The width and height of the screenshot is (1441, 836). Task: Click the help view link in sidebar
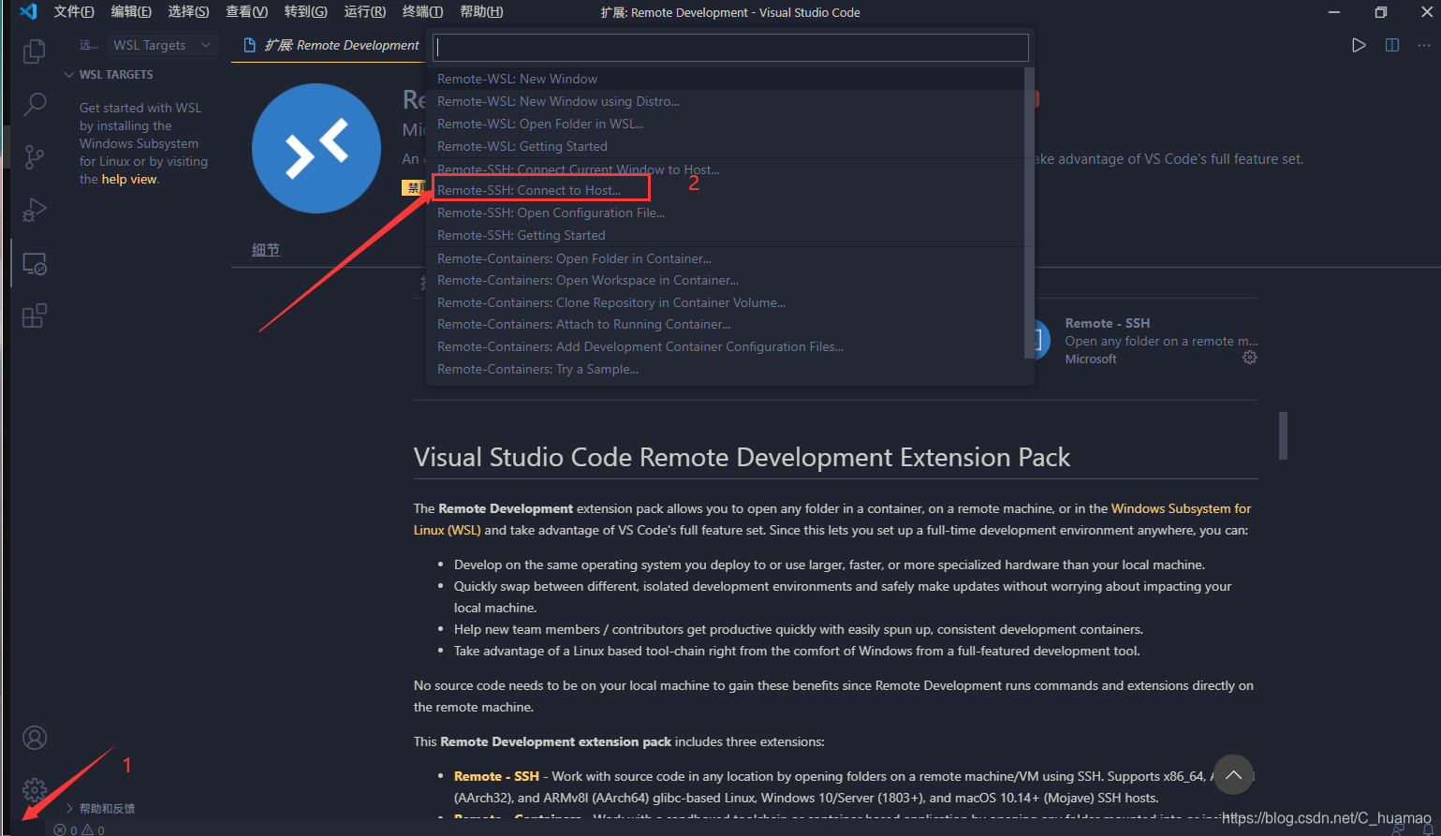tap(129, 179)
